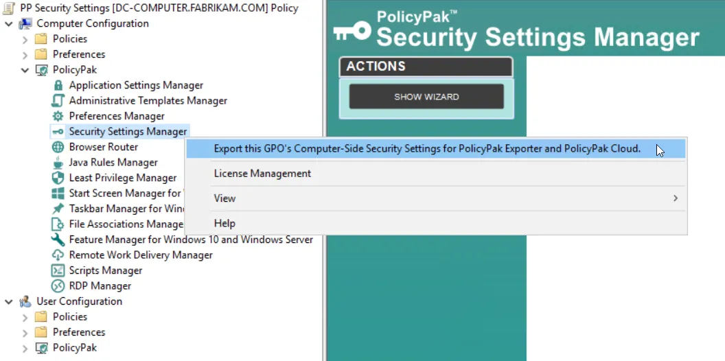
Task: Select Least Privilege Manager tree item
Action: [x=122, y=178]
